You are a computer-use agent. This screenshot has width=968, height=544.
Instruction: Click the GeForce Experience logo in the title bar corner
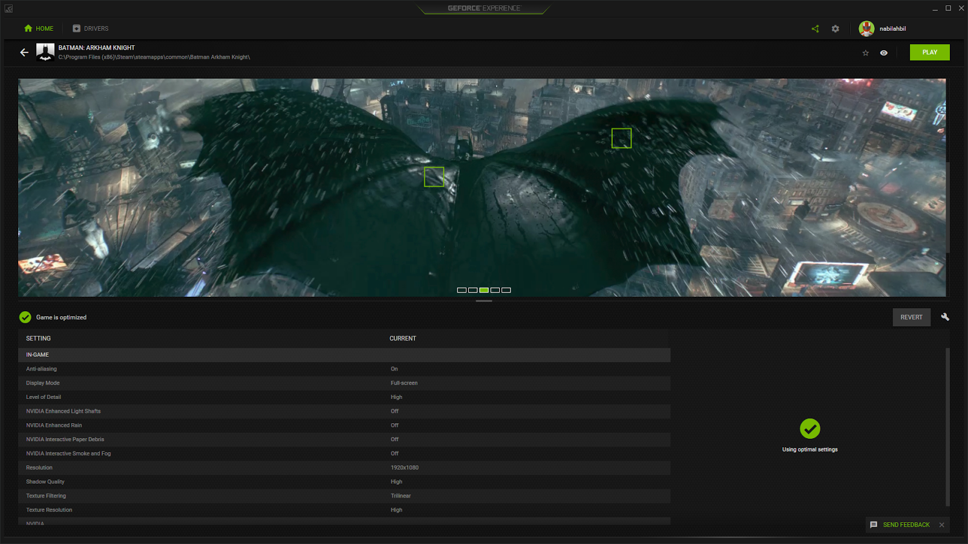8,8
